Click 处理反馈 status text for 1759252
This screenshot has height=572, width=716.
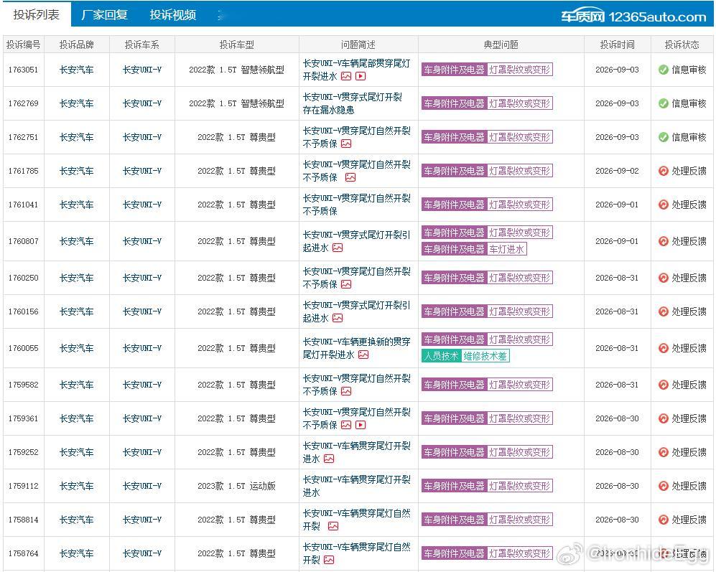pos(689,452)
